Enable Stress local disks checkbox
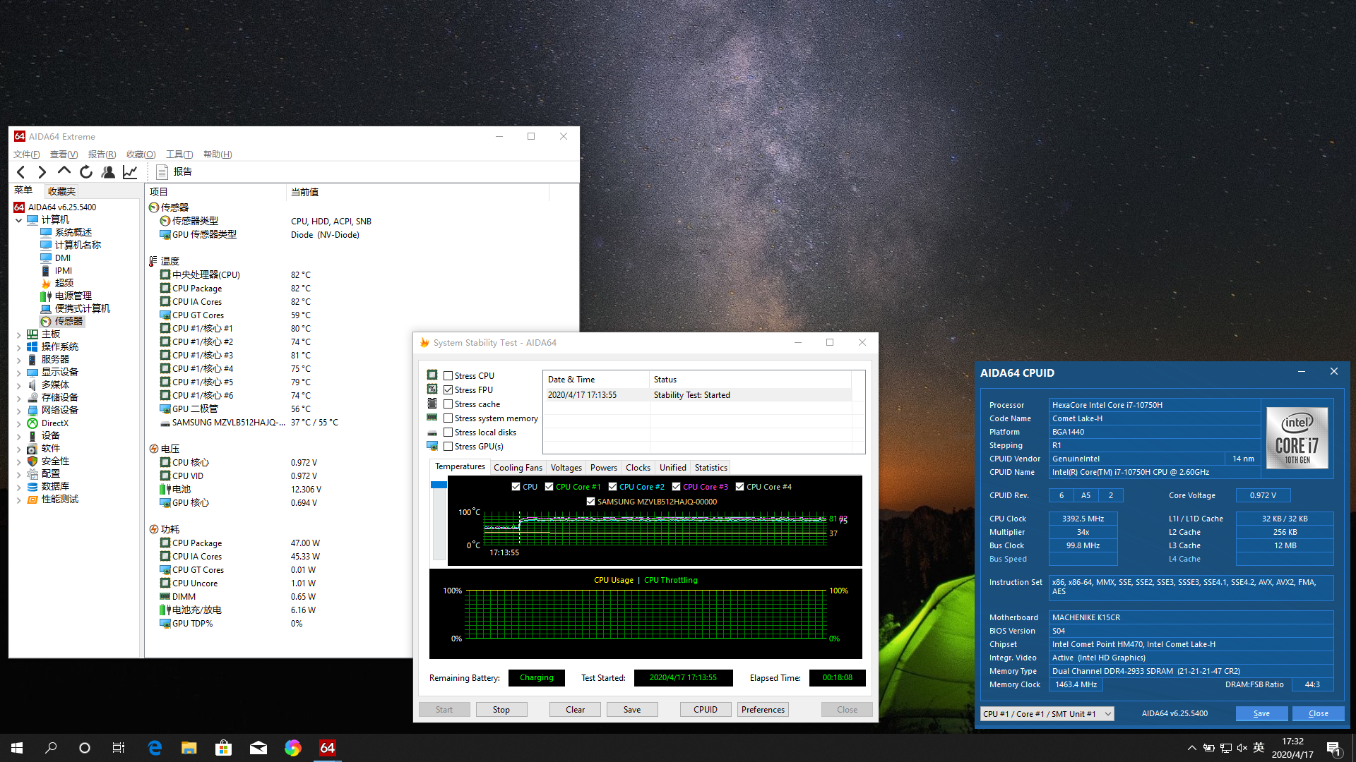 448,432
